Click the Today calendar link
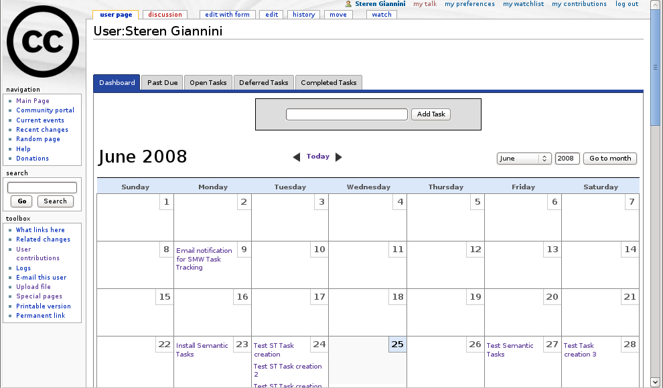The height and width of the screenshot is (388, 663). coord(317,157)
